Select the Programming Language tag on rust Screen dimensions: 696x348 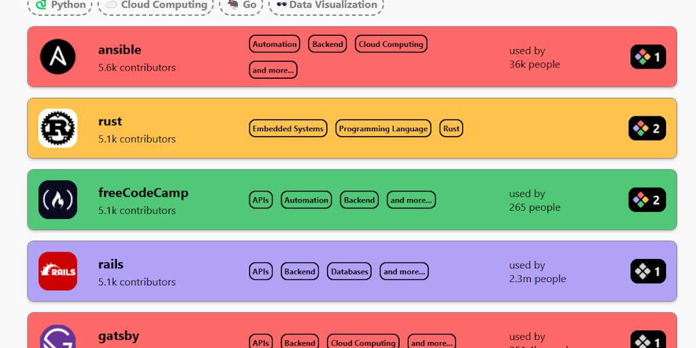(383, 128)
